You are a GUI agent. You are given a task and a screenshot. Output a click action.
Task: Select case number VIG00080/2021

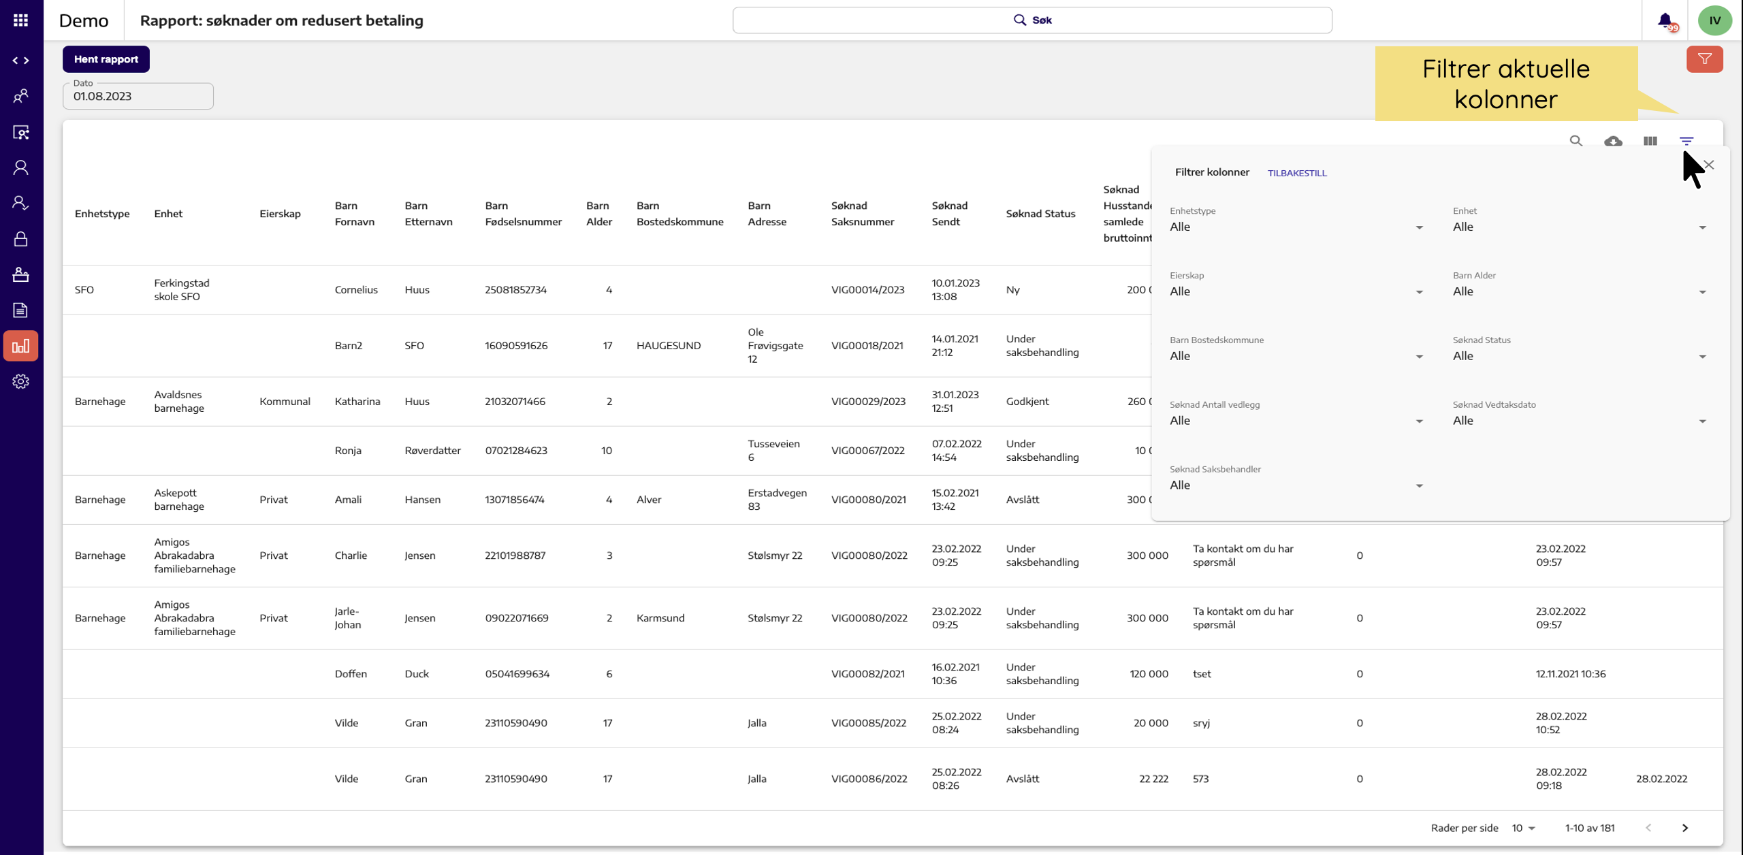pyautogui.click(x=869, y=500)
